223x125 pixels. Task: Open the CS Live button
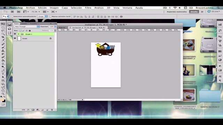(x=214, y=11)
